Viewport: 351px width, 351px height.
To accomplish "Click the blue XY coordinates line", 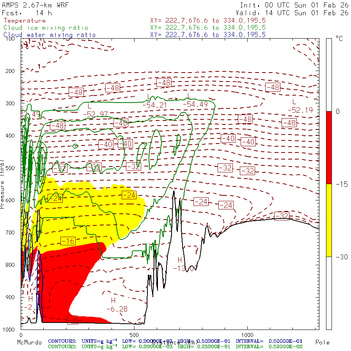I will point(208,35).
